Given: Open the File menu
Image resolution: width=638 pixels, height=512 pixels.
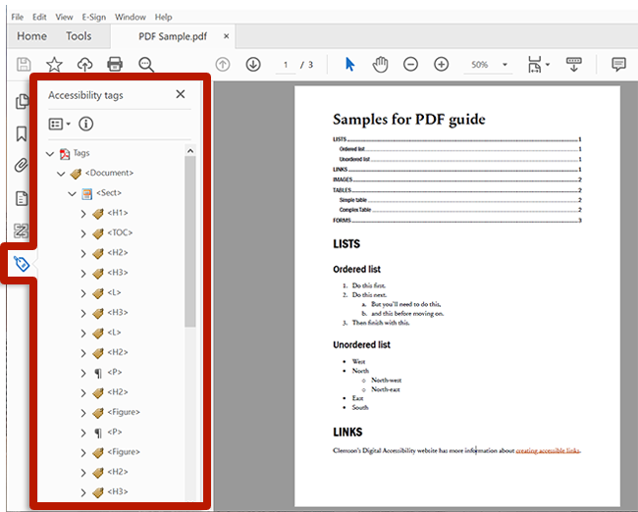Looking at the screenshot, I should click(17, 17).
